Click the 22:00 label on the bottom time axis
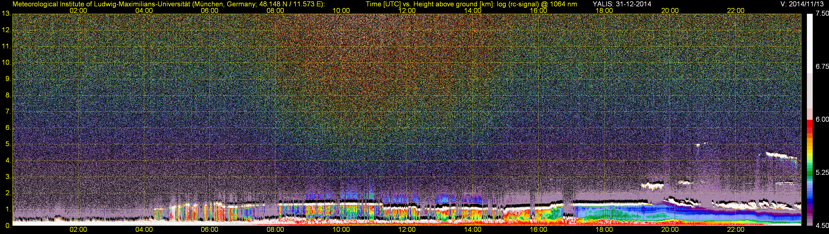The height and width of the screenshot is (234, 829). pyautogui.click(x=736, y=230)
